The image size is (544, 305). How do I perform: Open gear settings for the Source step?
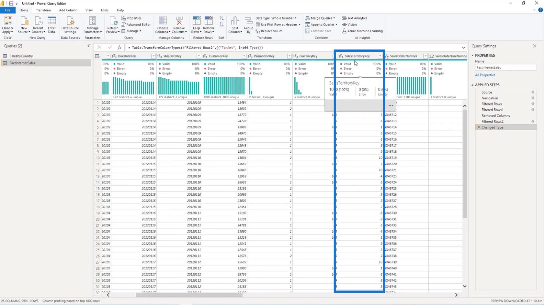(x=533, y=92)
